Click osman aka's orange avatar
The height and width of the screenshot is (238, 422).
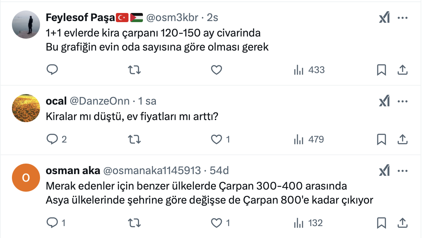coord(26,178)
